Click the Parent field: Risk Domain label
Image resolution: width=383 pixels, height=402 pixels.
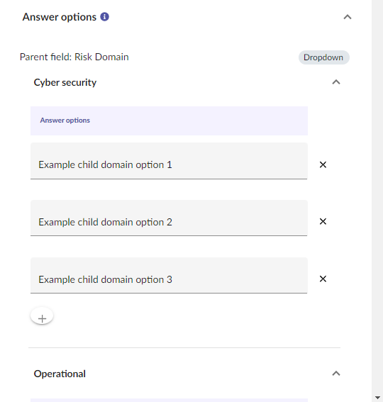click(x=74, y=57)
